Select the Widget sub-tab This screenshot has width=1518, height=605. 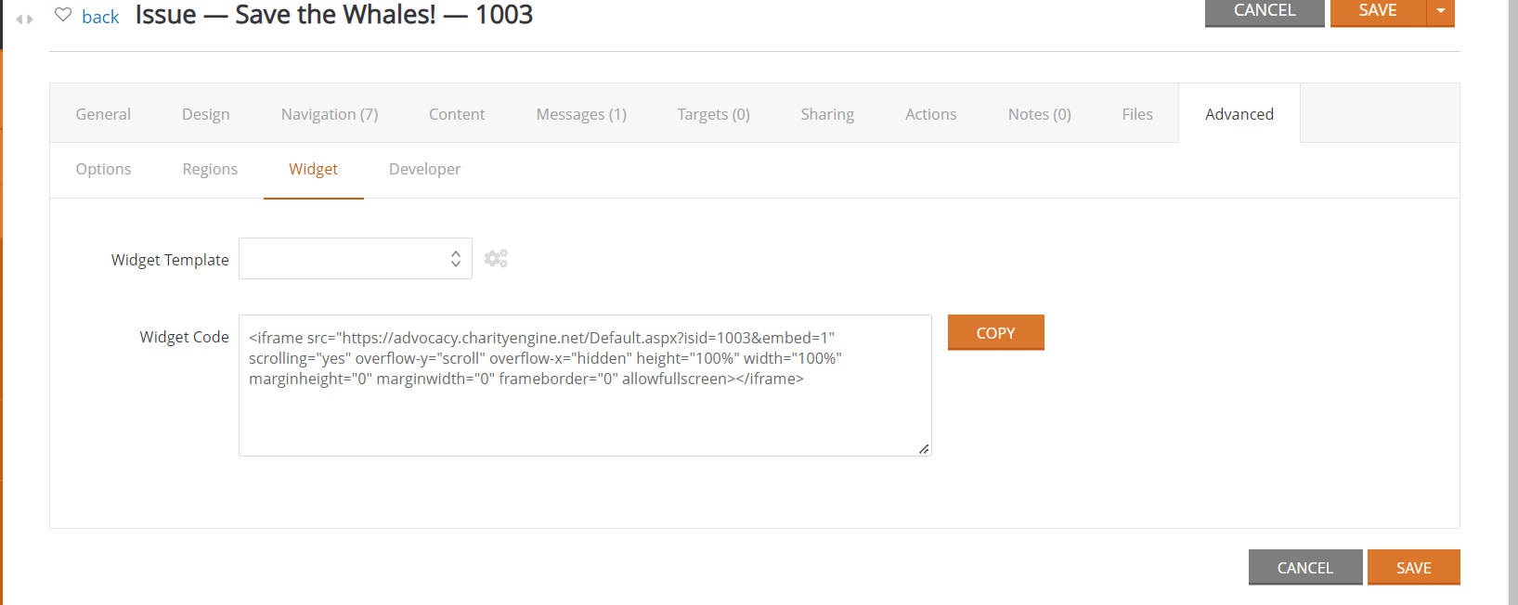click(x=314, y=169)
